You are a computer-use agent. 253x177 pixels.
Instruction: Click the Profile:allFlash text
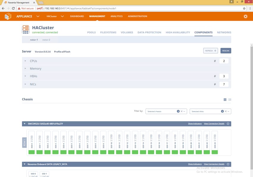(62, 52)
